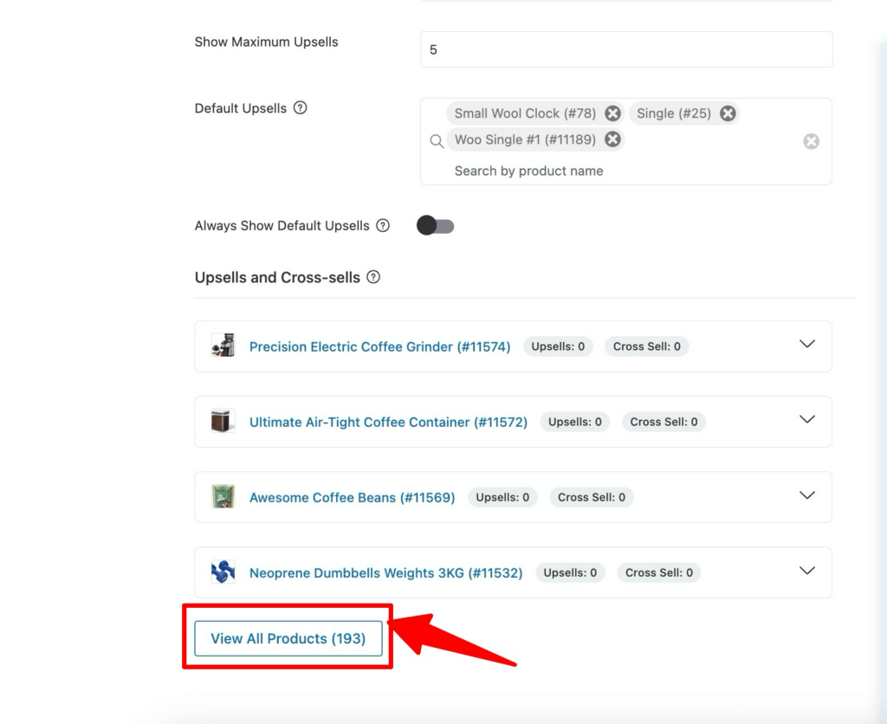Click View All Products (193) button
887x724 pixels.
[x=288, y=638]
